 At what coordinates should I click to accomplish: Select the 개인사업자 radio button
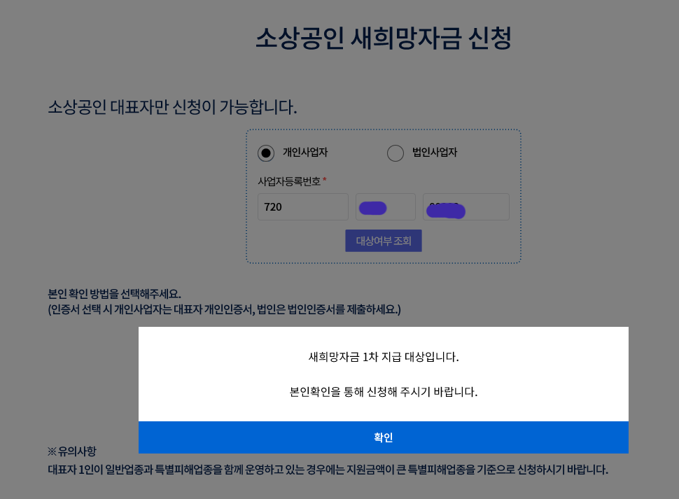(x=266, y=153)
